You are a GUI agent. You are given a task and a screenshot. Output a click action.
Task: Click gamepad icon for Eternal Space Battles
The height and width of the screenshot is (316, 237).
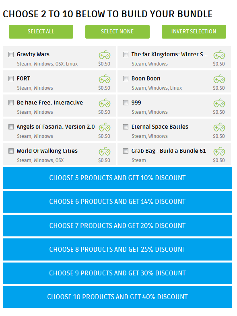[219, 127]
